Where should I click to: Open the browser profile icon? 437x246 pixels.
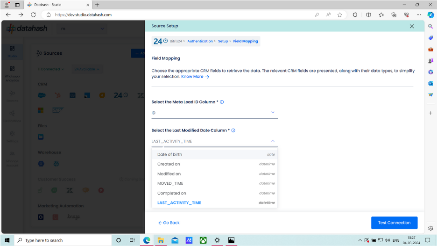7,5
